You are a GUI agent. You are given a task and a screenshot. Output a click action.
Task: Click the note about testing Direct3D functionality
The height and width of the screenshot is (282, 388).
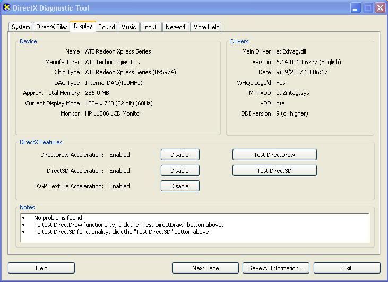pos(122,232)
